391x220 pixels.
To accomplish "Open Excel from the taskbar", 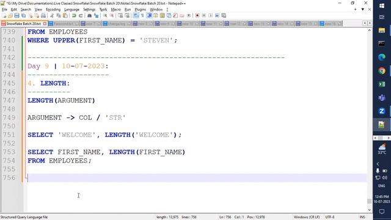I will [x=382, y=84].
